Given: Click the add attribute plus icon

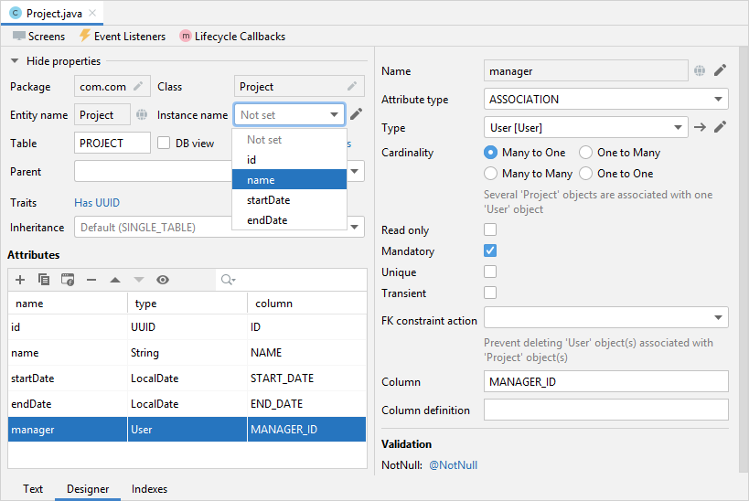Looking at the screenshot, I should point(20,280).
